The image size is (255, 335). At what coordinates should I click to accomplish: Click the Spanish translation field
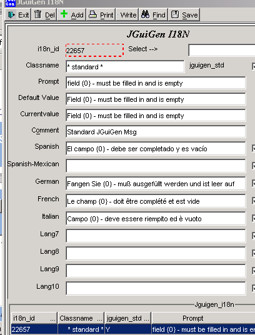(x=156, y=149)
